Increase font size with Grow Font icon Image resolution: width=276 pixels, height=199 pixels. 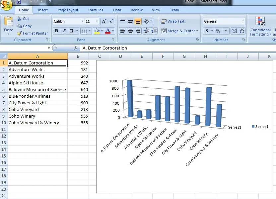104,21
